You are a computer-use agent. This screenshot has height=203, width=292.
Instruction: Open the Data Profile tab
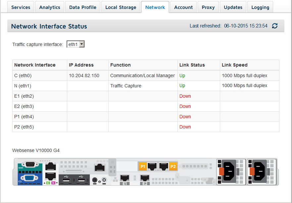tap(83, 7)
